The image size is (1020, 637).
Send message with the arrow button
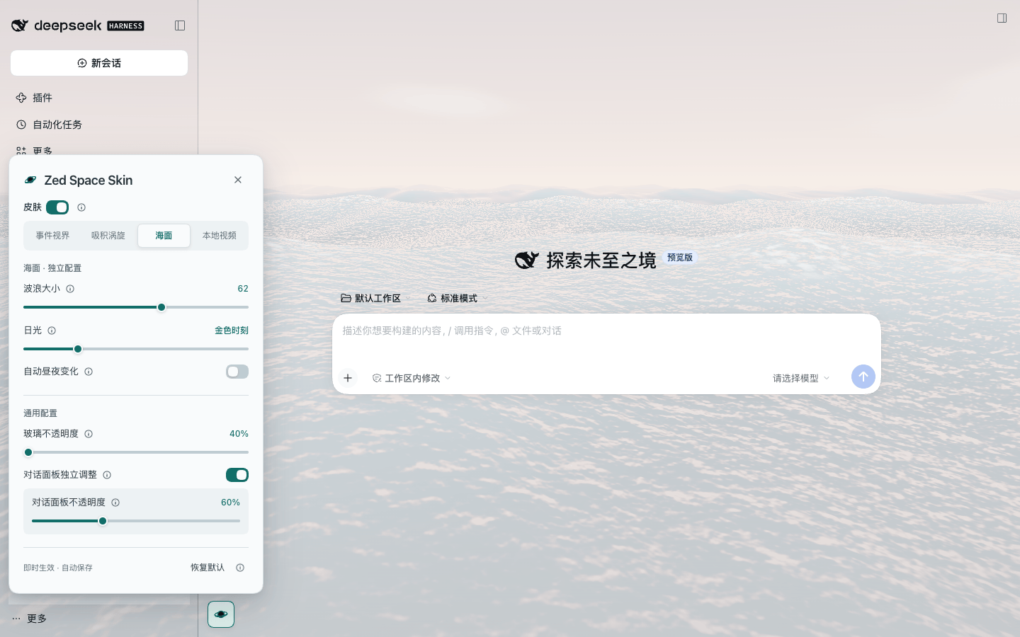863,377
